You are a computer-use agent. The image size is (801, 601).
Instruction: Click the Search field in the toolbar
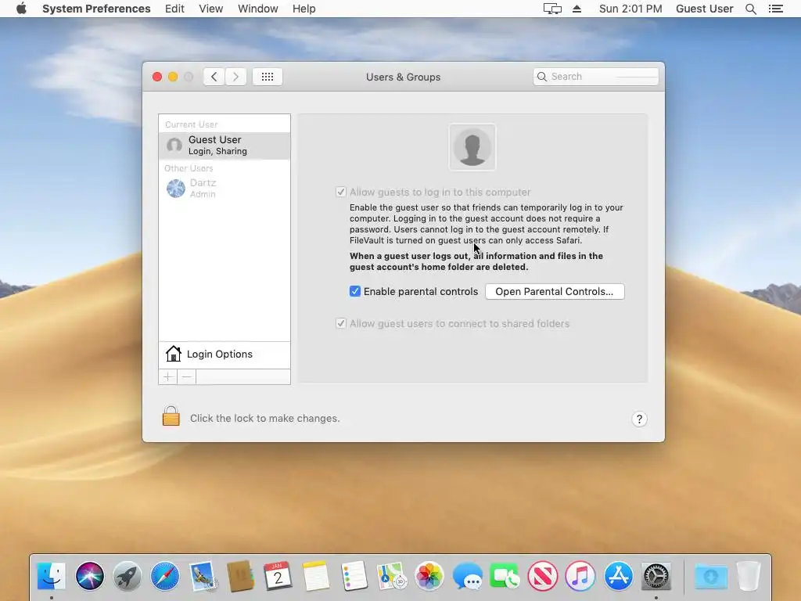tap(595, 77)
